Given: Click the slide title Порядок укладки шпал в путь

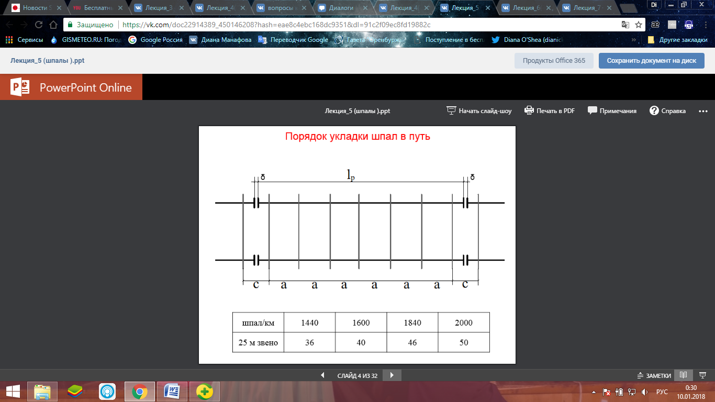Looking at the screenshot, I should pos(357,137).
